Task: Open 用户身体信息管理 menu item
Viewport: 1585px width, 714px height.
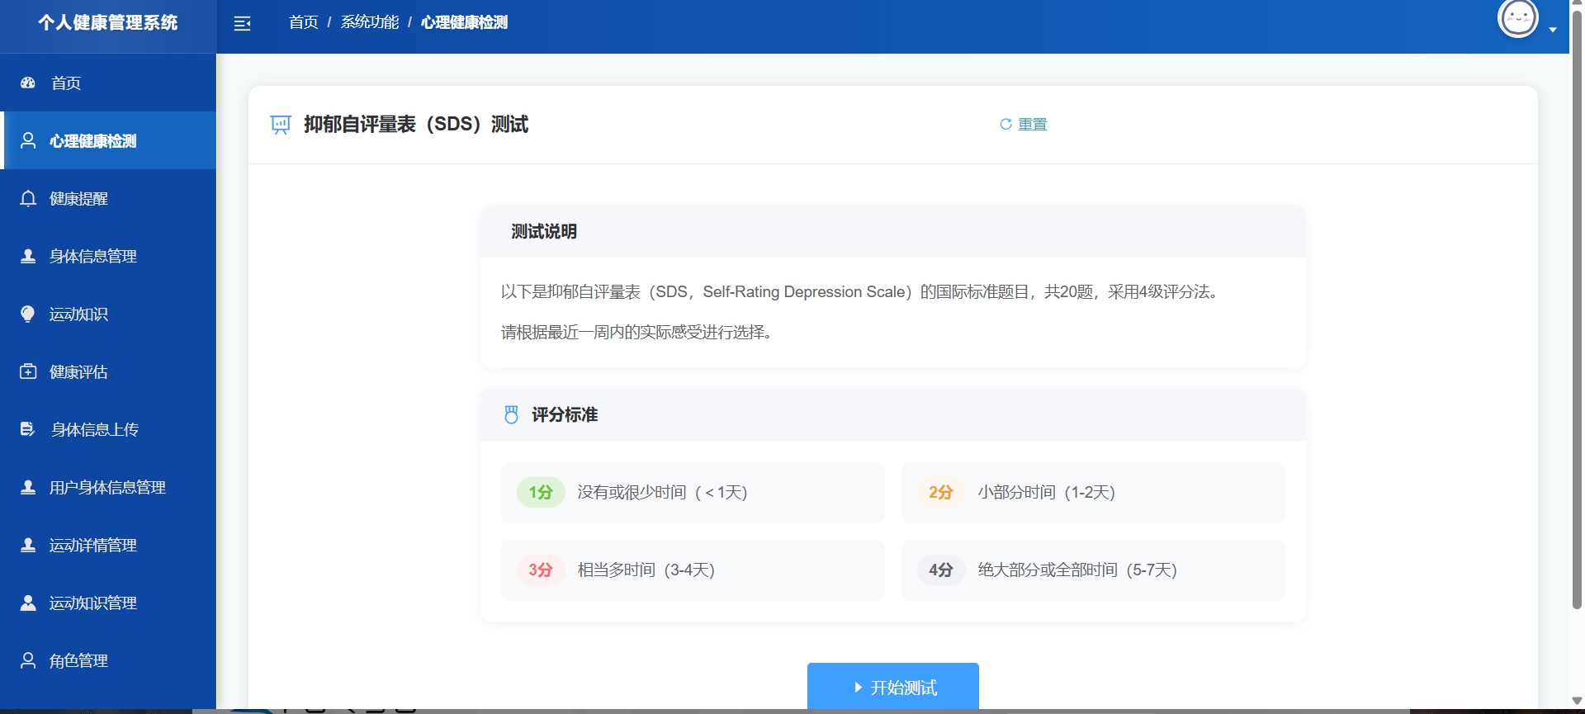Action: pyautogui.click(x=108, y=487)
